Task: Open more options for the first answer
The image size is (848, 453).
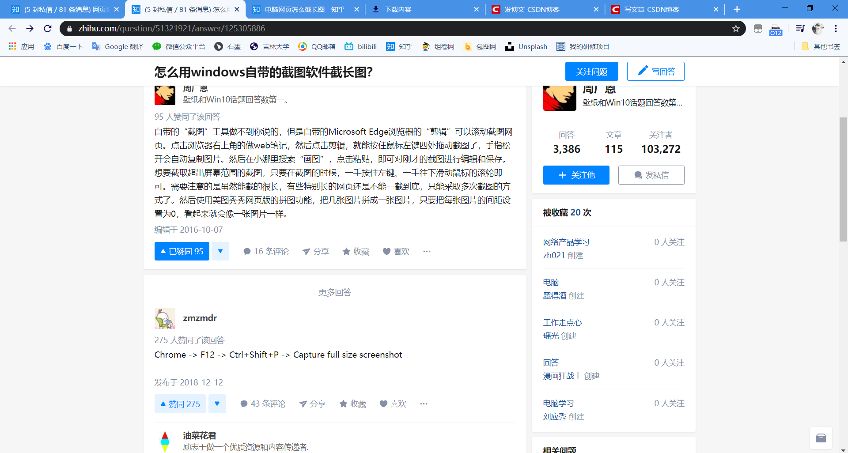Action: [427, 251]
